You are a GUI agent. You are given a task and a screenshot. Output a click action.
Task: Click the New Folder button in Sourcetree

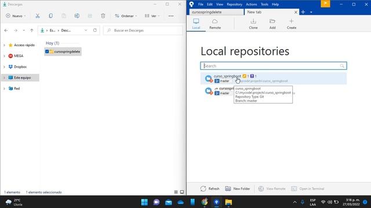[x=238, y=189]
